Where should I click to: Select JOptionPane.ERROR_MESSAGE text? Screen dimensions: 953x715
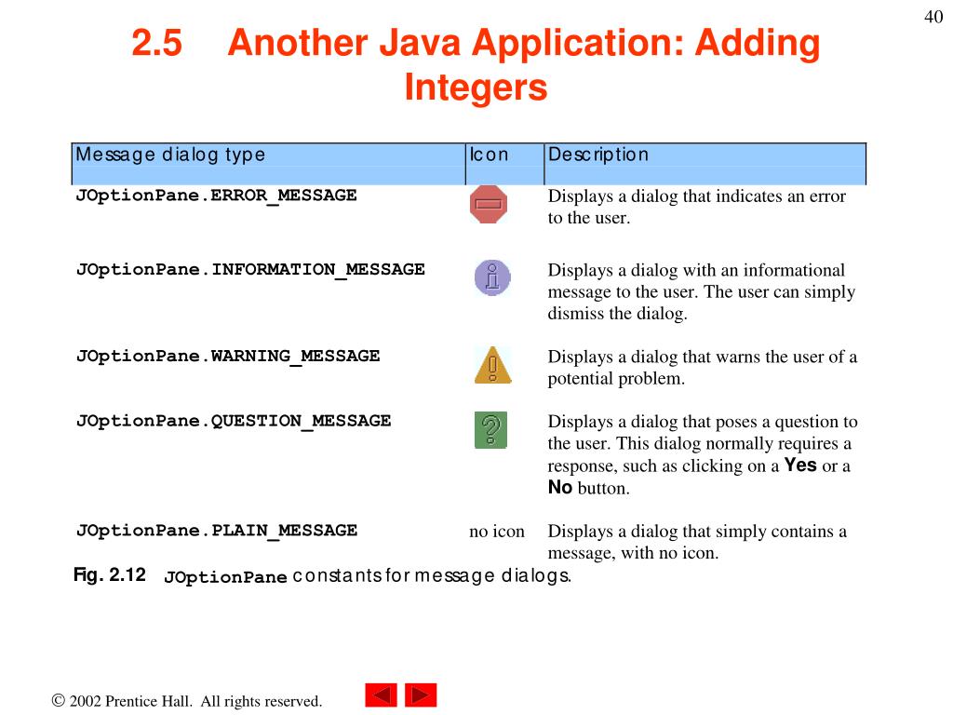tap(216, 196)
